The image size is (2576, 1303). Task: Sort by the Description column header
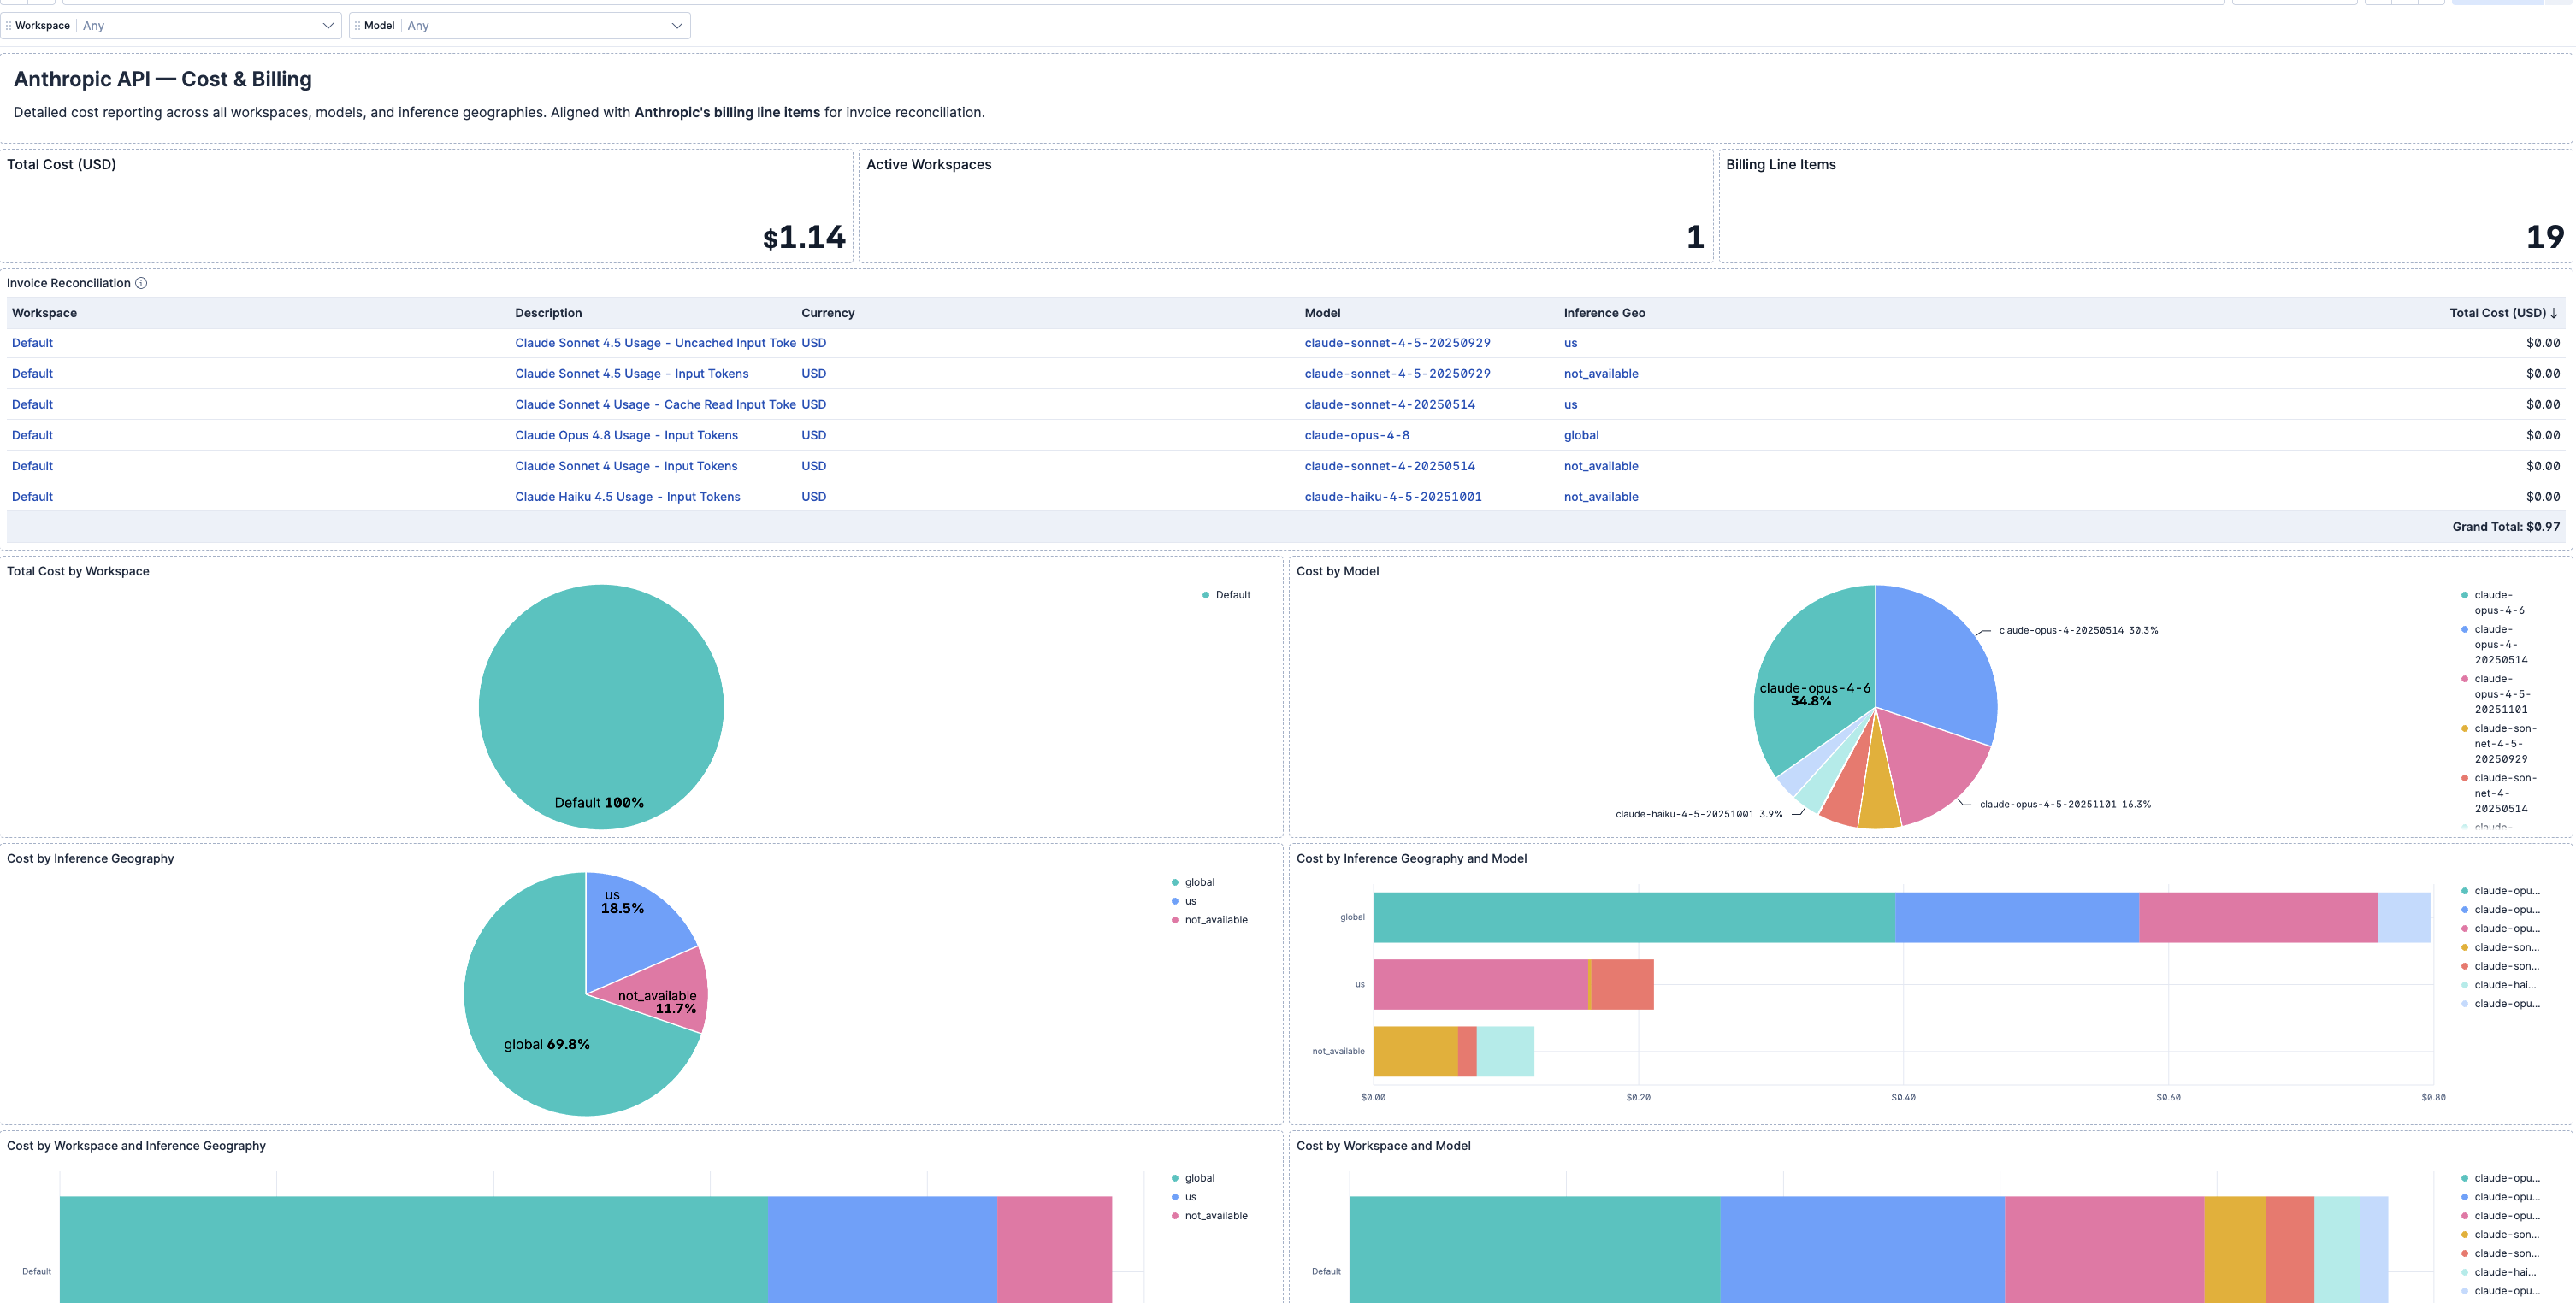(548, 313)
